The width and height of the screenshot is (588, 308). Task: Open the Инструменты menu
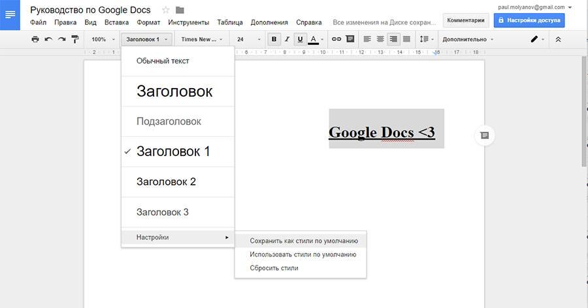point(188,22)
